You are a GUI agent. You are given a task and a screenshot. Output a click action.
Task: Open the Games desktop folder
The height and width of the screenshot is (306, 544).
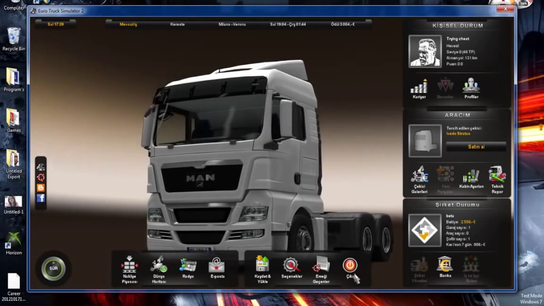point(14,121)
